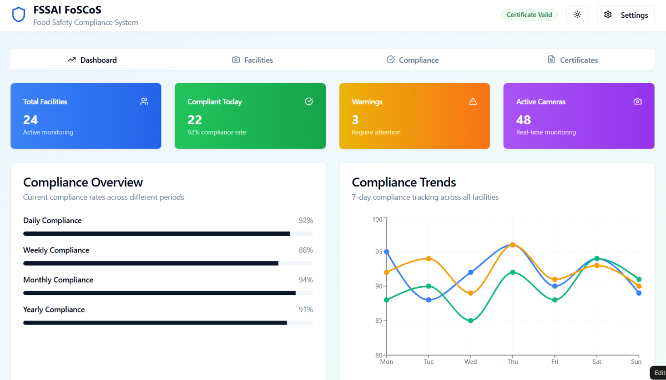Viewport: 666px width, 380px height.
Task: Click the Certificate Valid badge
Action: [529, 15]
